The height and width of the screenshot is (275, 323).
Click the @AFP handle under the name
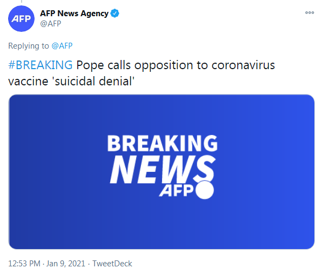pyautogui.click(x=51, y=24)
